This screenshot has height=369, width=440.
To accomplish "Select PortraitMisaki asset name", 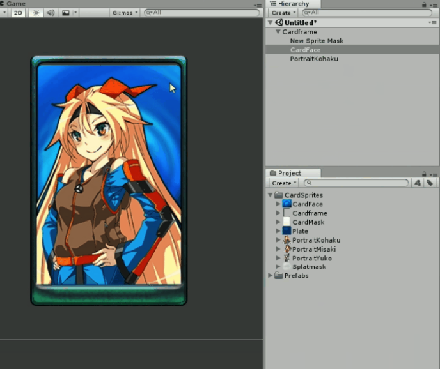I will 314,249.
